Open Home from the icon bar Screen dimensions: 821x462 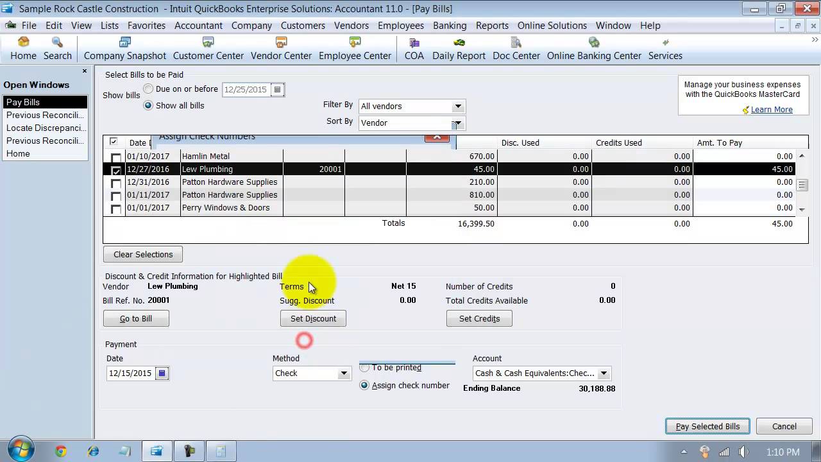pyautogui.click(x=23, y=49)
